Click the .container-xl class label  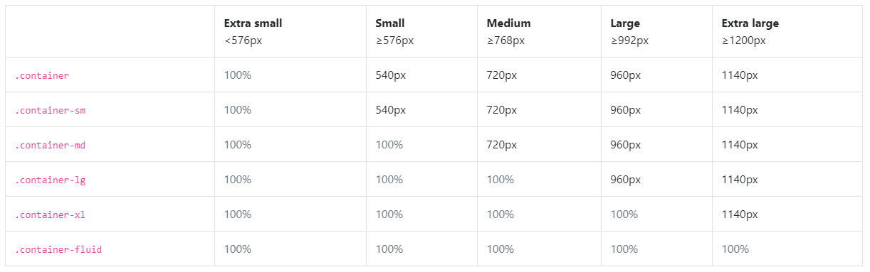(x=51, y=214)
